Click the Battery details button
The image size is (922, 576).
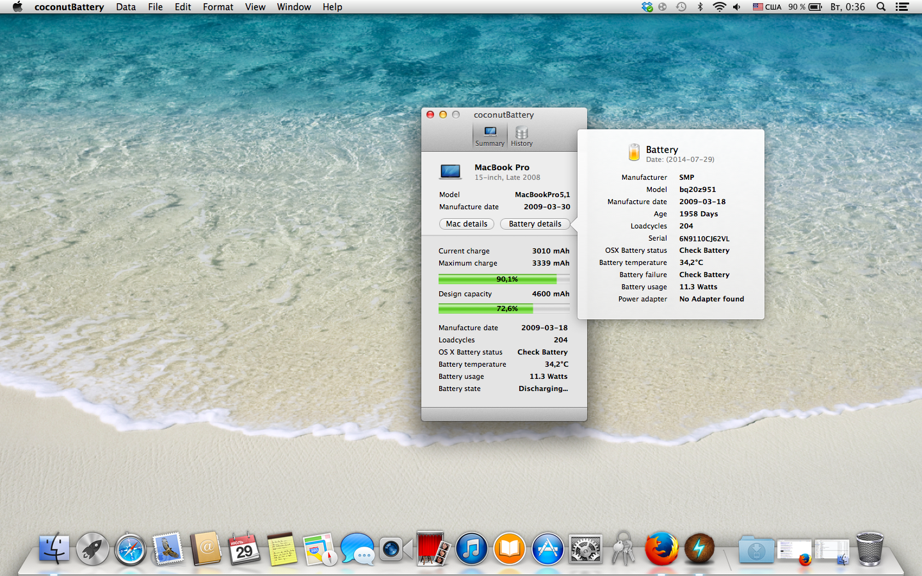point(535,224)
